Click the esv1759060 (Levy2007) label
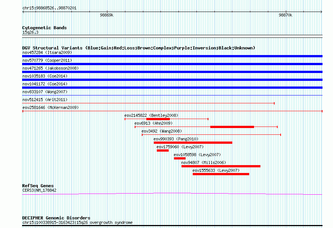 pos(180,147)
